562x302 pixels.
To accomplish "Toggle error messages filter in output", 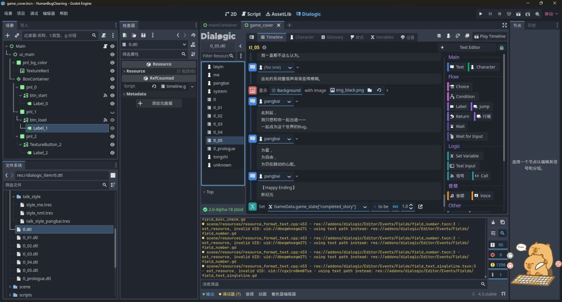I will point(497,255).
